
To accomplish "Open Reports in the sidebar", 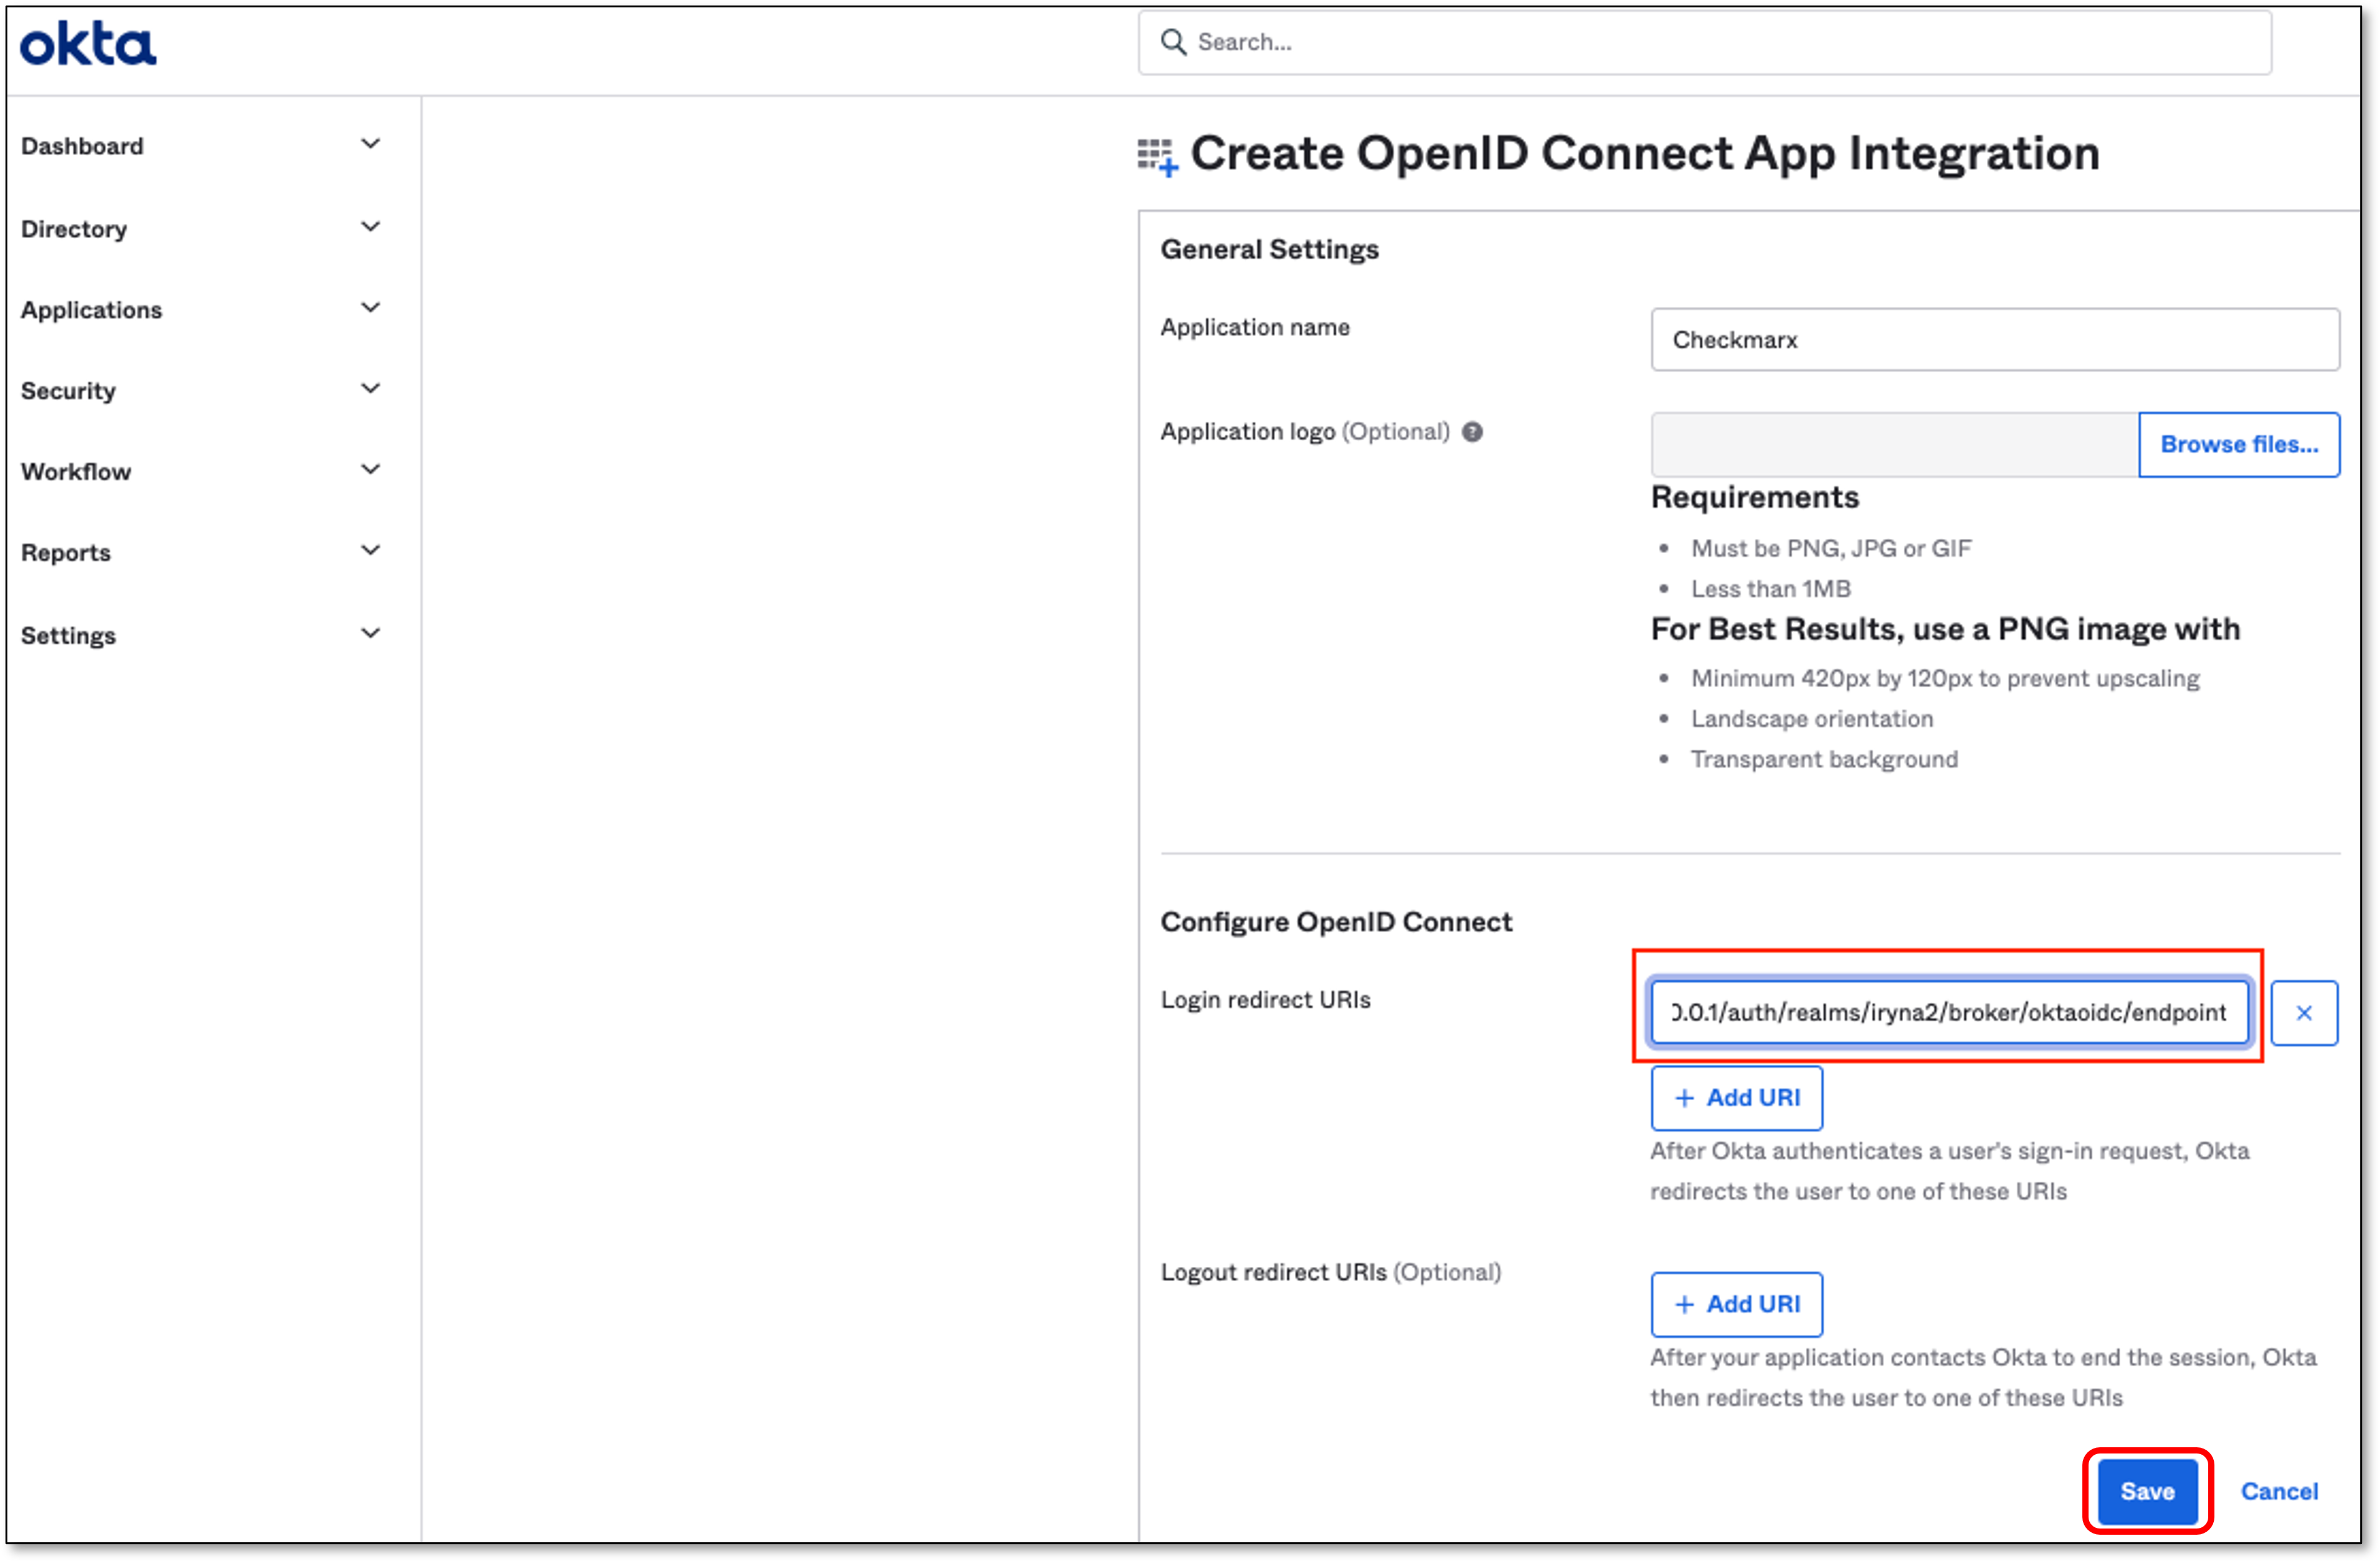I will pyautogui.click(x=66, y=553).
